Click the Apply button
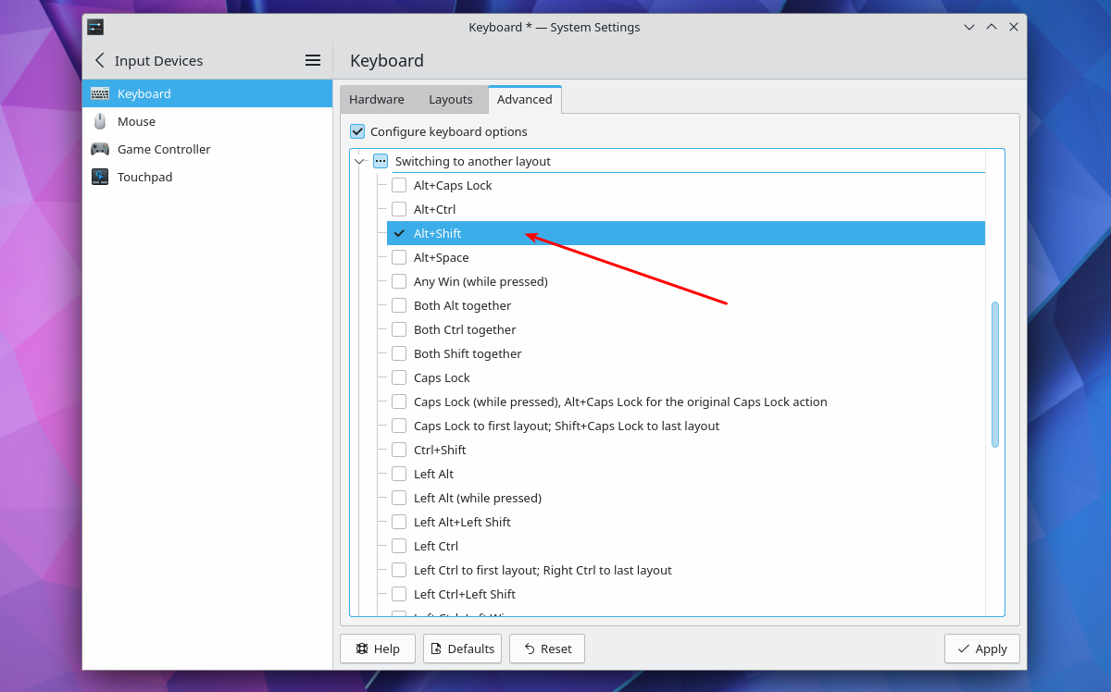The image size is (1111, 692). pyautogui.click(x=981, y=649)
